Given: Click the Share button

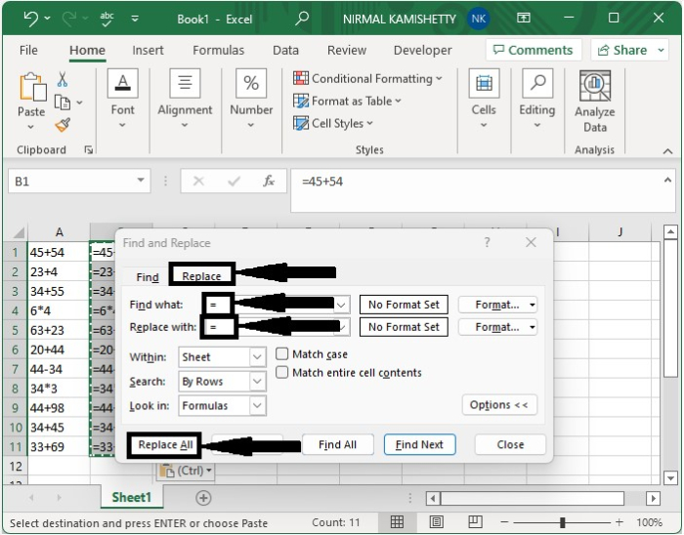Looking at the screenshot, I should (629, 50).
